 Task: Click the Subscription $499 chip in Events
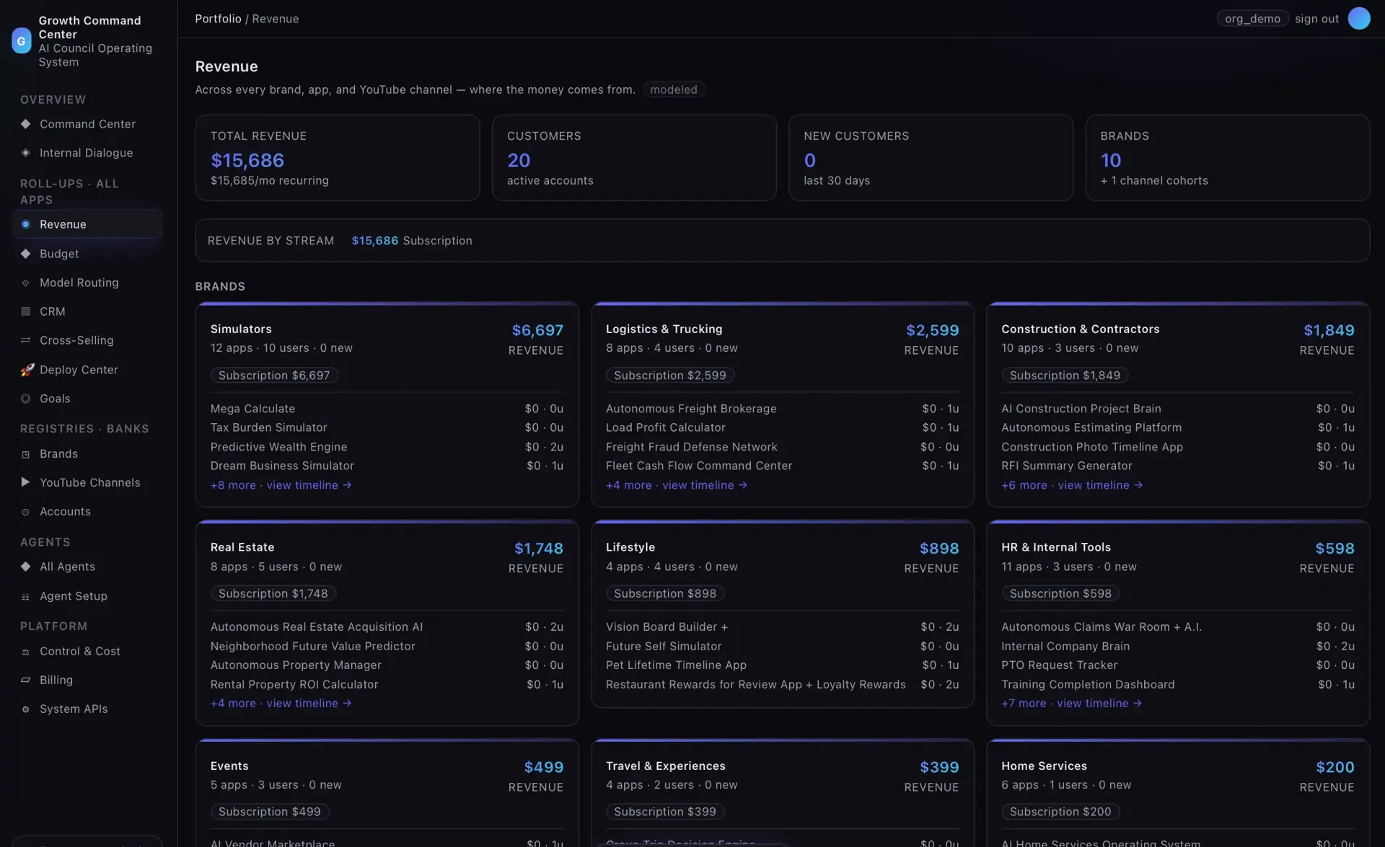[270, 812]
